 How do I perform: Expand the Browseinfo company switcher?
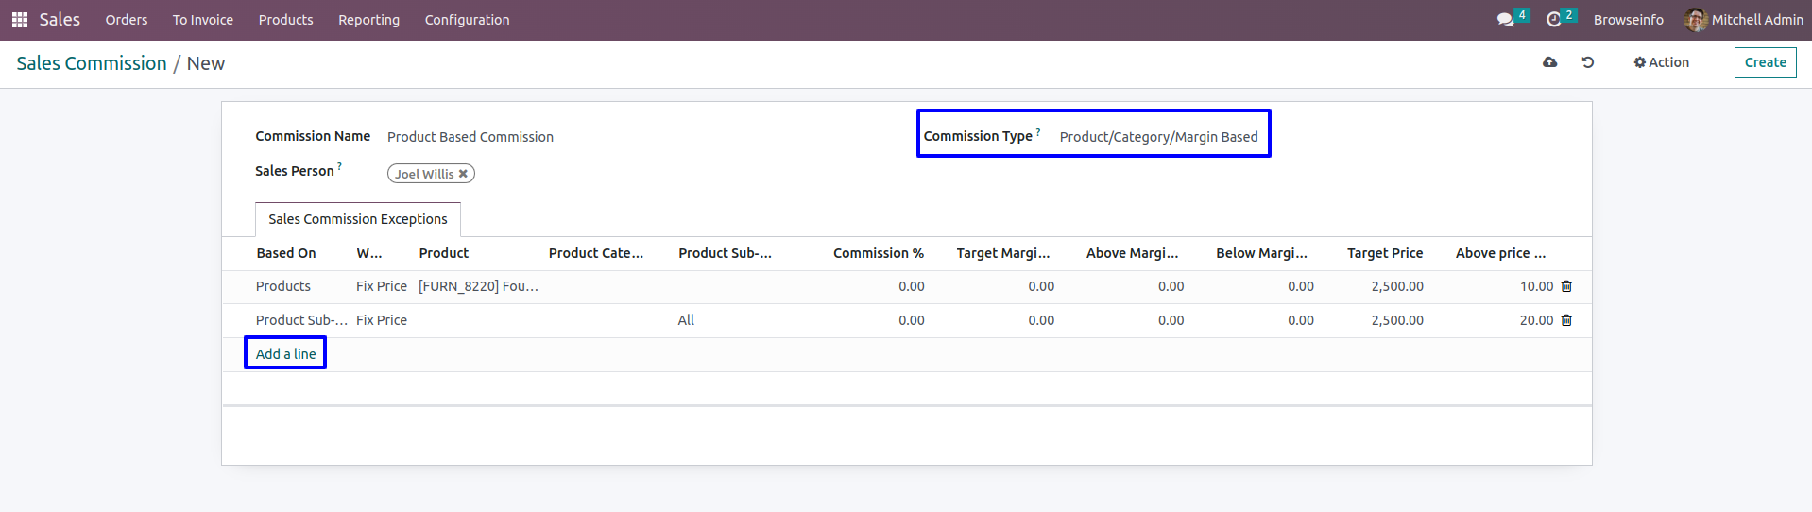point(1628,20)
